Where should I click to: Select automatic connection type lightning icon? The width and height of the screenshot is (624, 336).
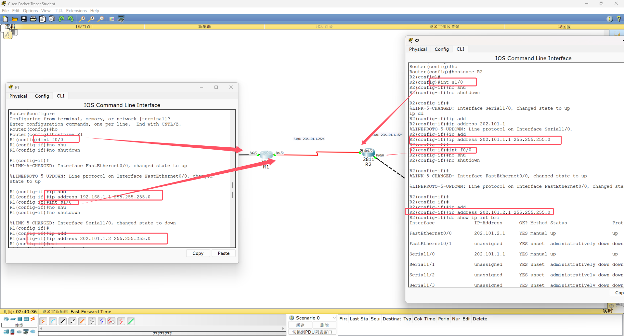point(43,321)
